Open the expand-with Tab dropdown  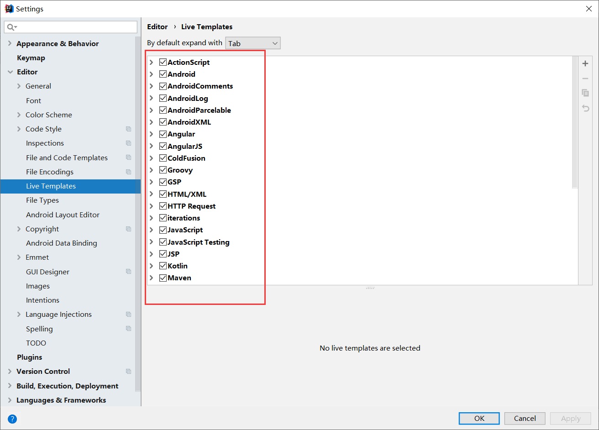(x=253, y=43)
